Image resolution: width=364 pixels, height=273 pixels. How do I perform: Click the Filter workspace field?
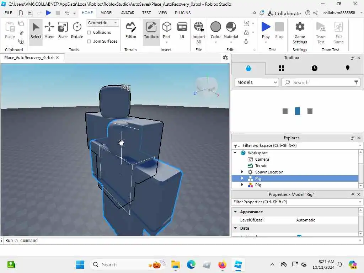(x=297, y=145)
